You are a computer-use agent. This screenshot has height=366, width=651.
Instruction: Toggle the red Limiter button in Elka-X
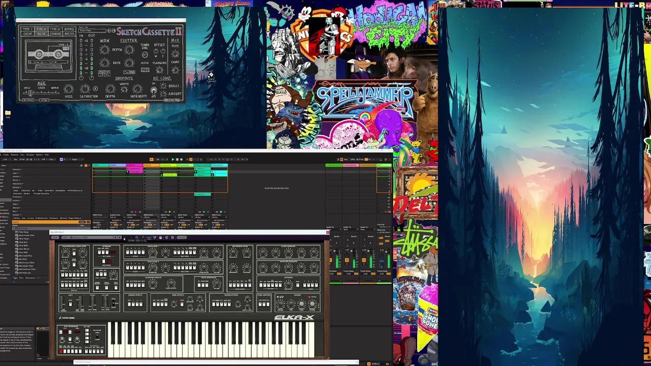pyautogui.click(x=310, y=297)
